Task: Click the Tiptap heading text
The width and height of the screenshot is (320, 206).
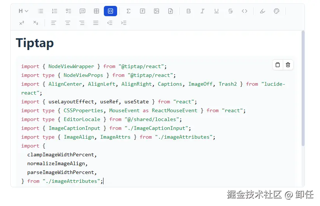Action: point(35,43)
